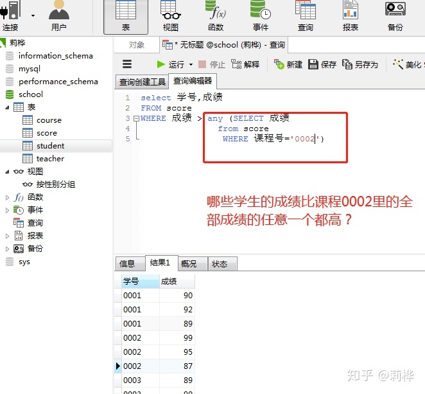Click the 美化 beautify SQL button

408,64
